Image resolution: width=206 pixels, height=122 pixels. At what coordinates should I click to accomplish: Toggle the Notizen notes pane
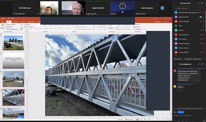point(120,119)
